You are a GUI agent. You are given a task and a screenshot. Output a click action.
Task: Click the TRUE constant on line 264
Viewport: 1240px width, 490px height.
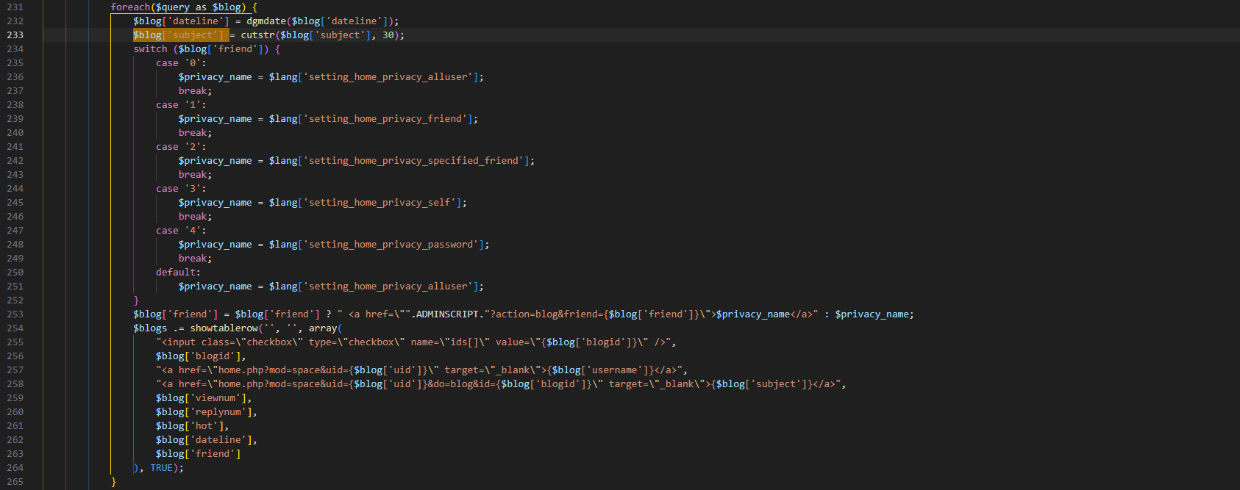click(161, 468)
